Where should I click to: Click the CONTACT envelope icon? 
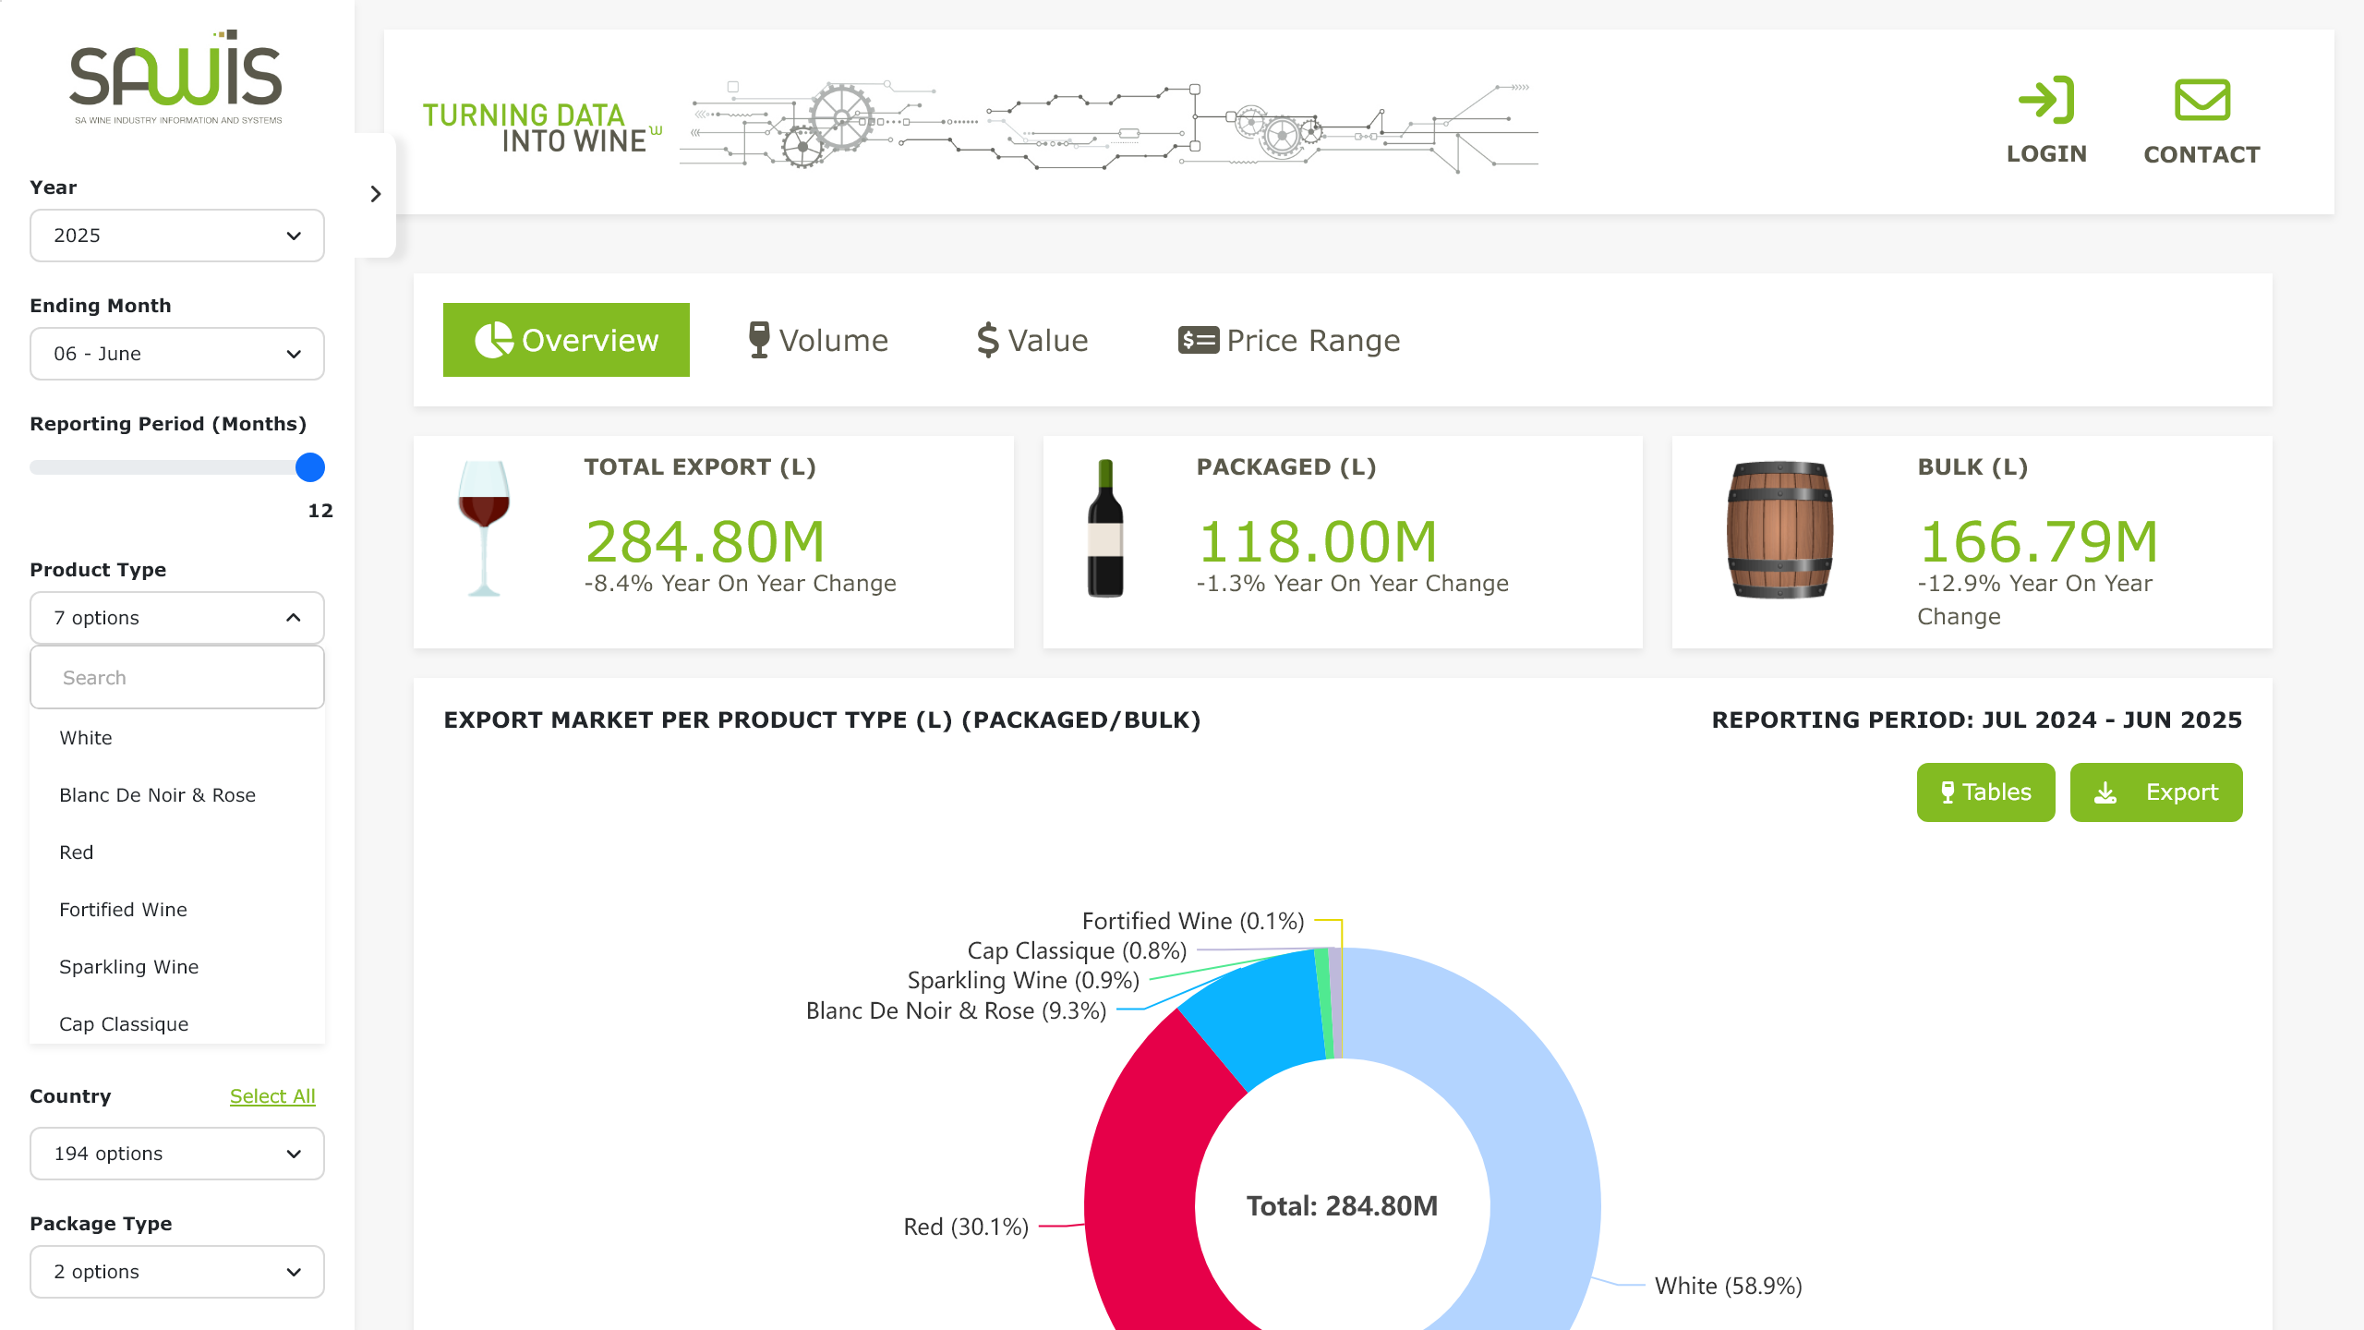(2202, 100)
